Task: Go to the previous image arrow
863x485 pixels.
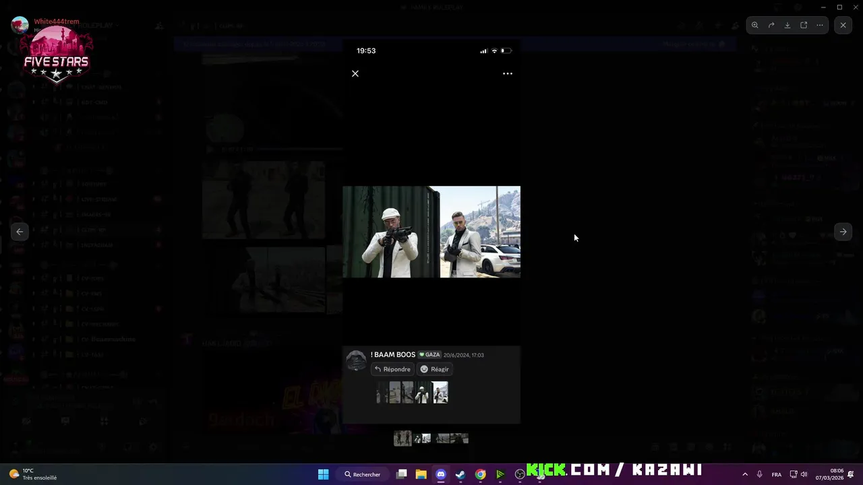Action: pyautogui.click(x=20, y=232)
